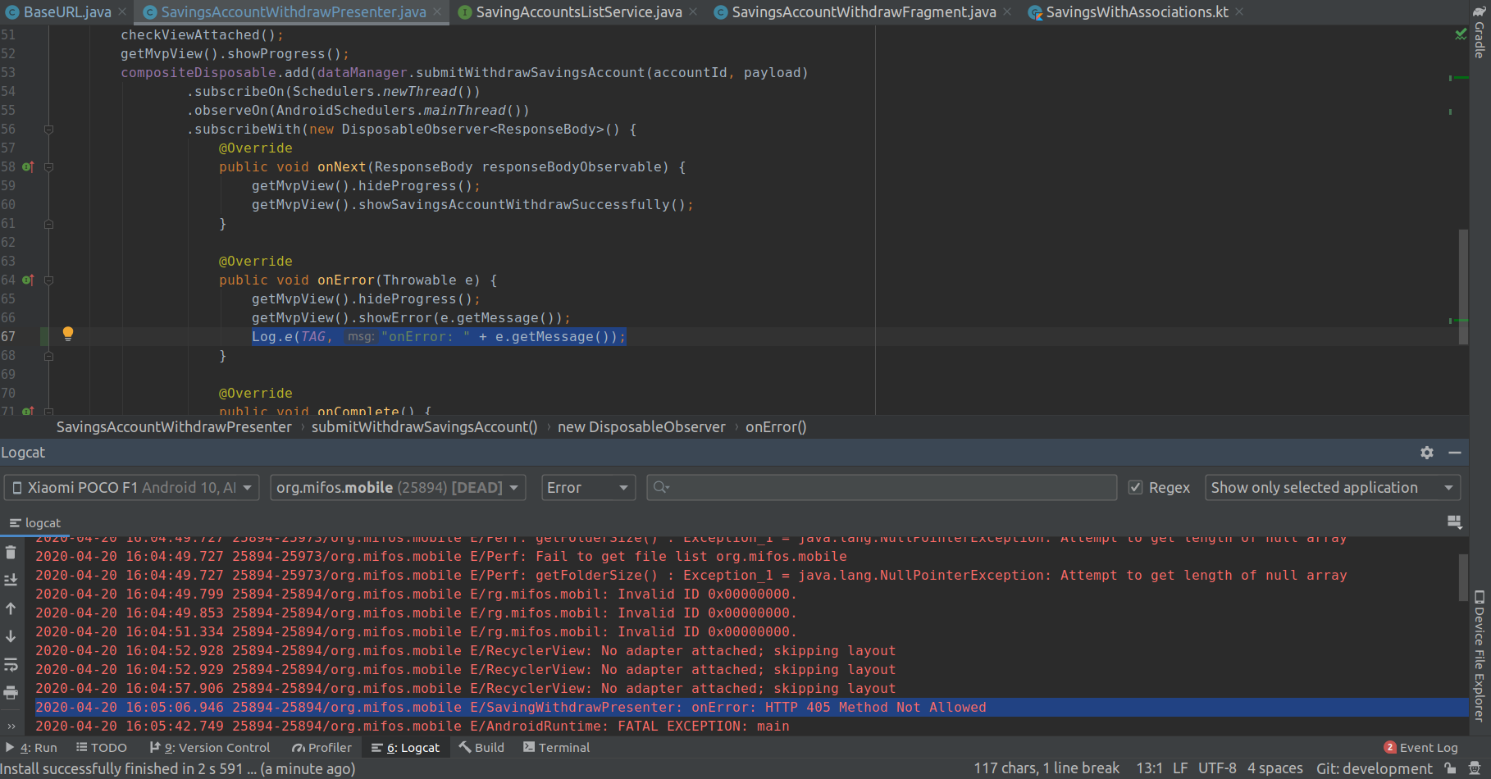
Task: Open Device File Explorer side panel
Action: [1480, 656]
